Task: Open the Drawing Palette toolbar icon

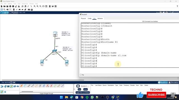Action: 43,6
